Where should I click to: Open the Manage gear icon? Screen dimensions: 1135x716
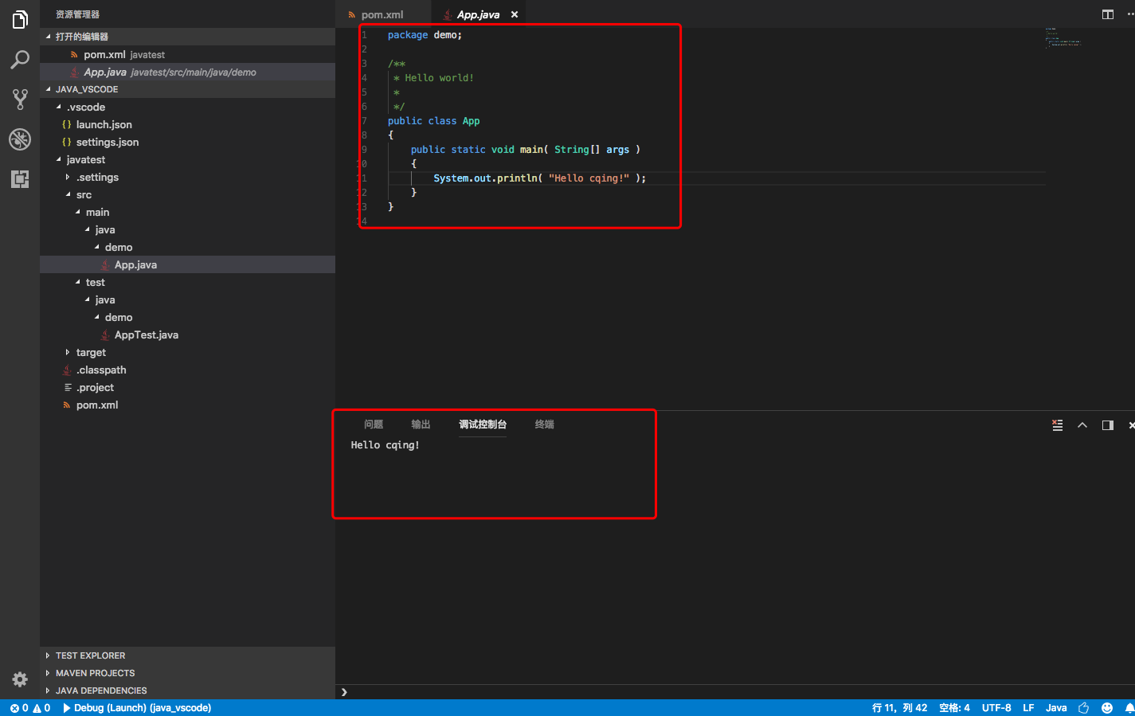(20, 679)
